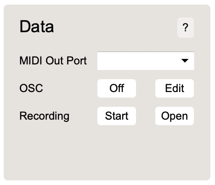Click empty area below the Recording row
This screenshot has width=215, height=185.
(107, 152)
